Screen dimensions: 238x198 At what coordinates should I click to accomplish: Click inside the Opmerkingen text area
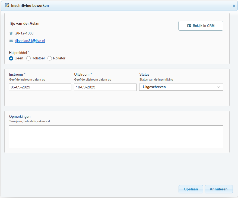pos(116,136)
